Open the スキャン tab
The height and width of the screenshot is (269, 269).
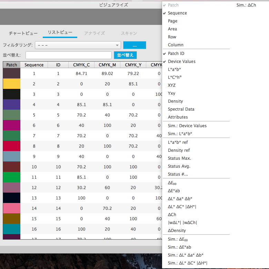pos(129,33)
